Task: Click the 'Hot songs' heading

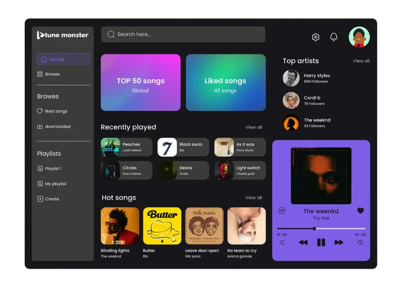Action: tap(119, 198)
